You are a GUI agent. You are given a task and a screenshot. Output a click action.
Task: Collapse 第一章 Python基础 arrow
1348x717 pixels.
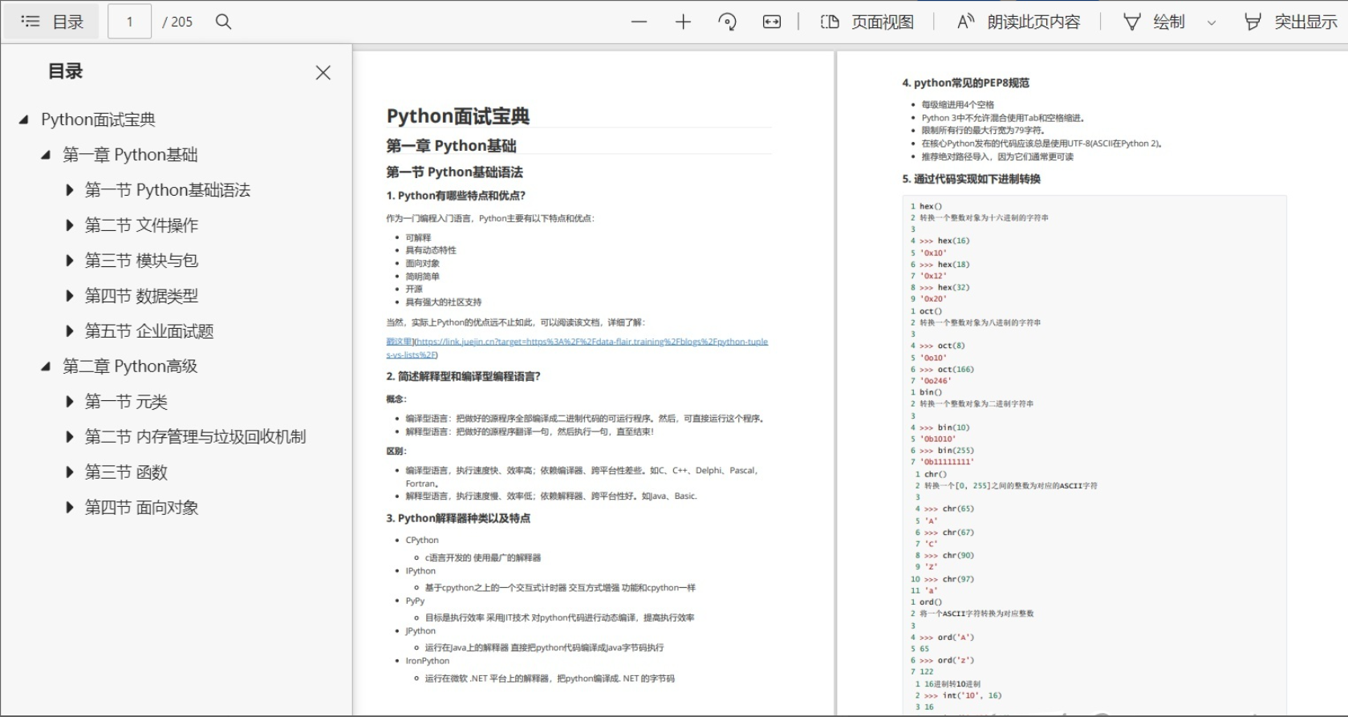coord(46,155)
